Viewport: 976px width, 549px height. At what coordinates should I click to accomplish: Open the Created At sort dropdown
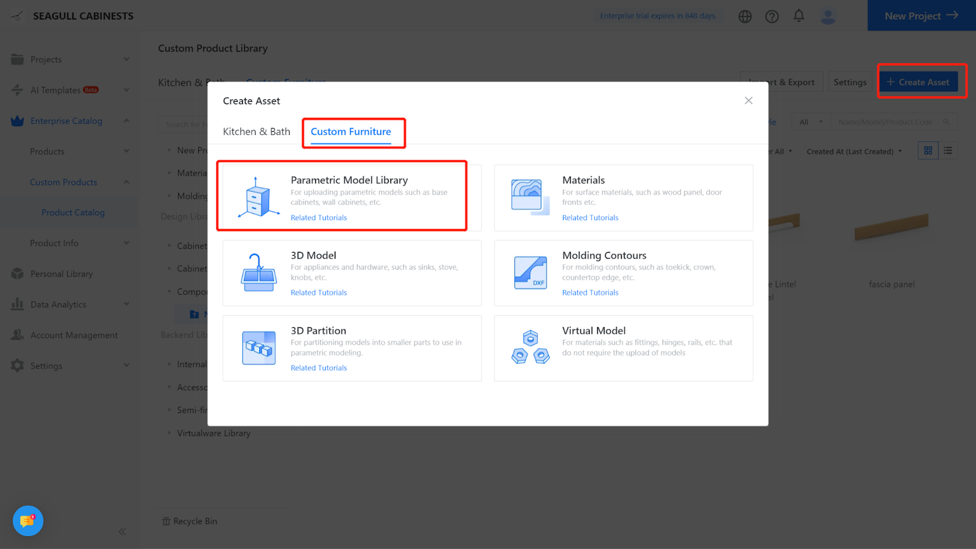(x=854, y=151)
